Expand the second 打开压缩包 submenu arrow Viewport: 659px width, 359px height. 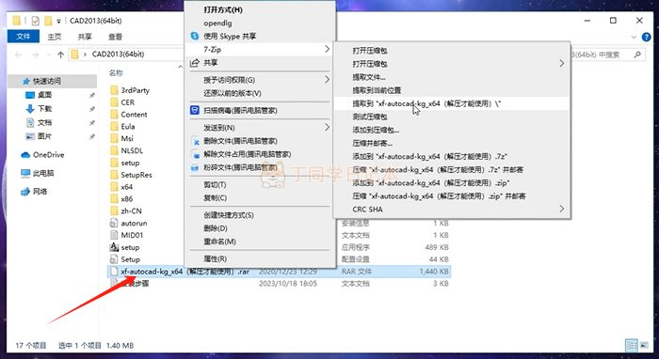pos(561,64)
